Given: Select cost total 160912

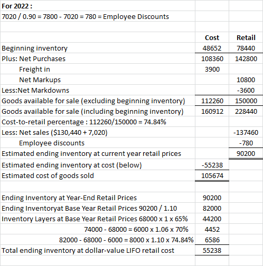Looking at the screenshot, I should tap(212, 112).
